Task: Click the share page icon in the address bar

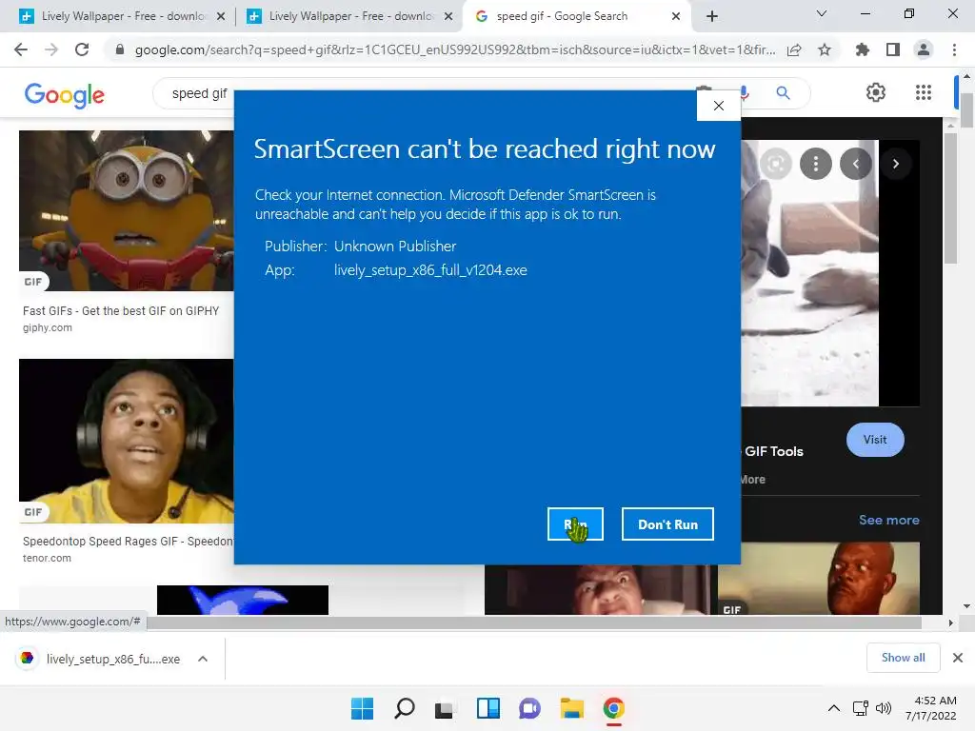Action: tap(794, 49)
